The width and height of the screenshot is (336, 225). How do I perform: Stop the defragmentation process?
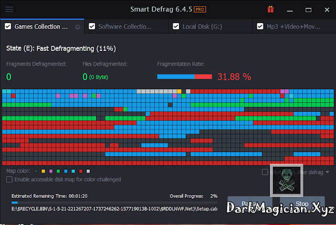click(302, 203)
